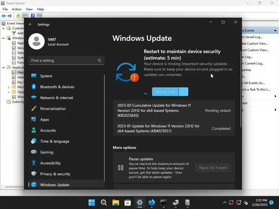
Task: Open Network & internet settings
Action: (x=66, y=98)
